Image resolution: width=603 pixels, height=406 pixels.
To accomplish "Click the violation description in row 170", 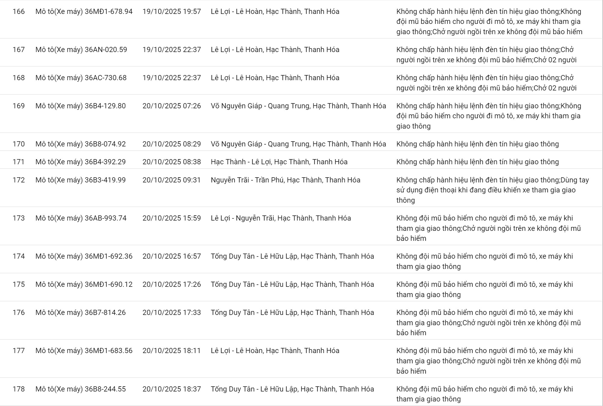I will pyautogui.click(x=477, y=144).
